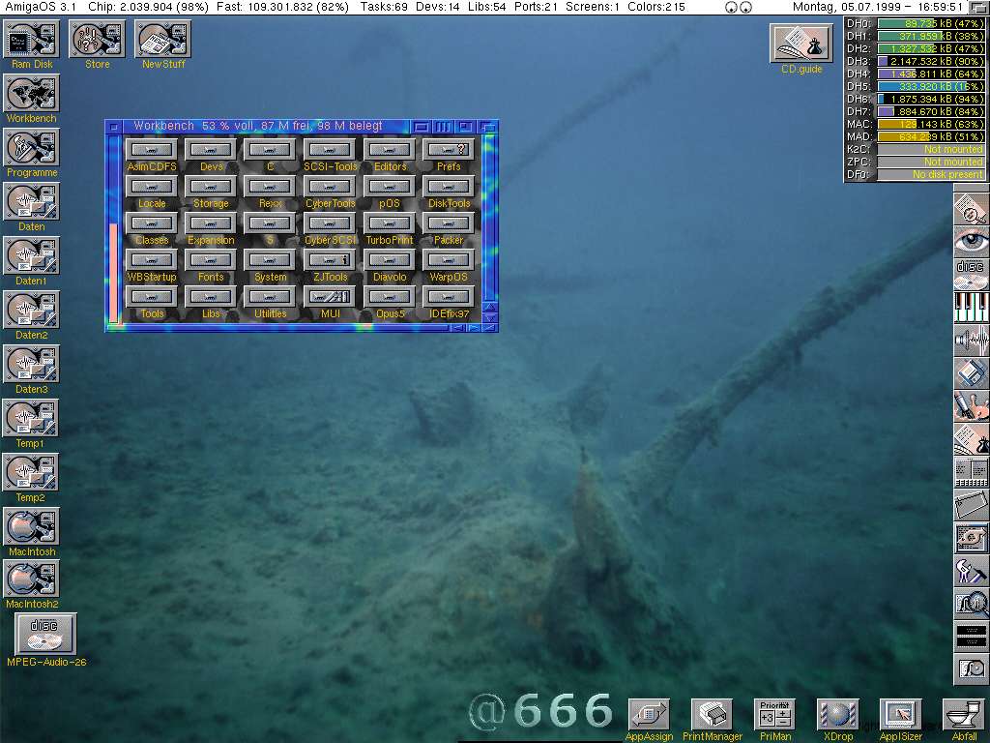Open the Prefs drawer in Workbench window

[x=449, y=150]
